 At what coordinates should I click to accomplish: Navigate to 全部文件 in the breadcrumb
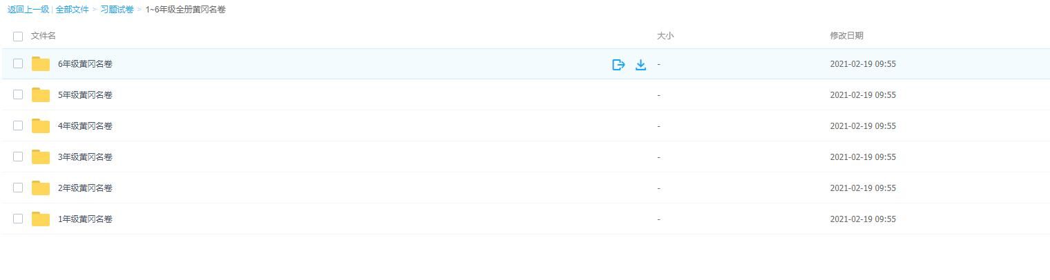point(73,10)
